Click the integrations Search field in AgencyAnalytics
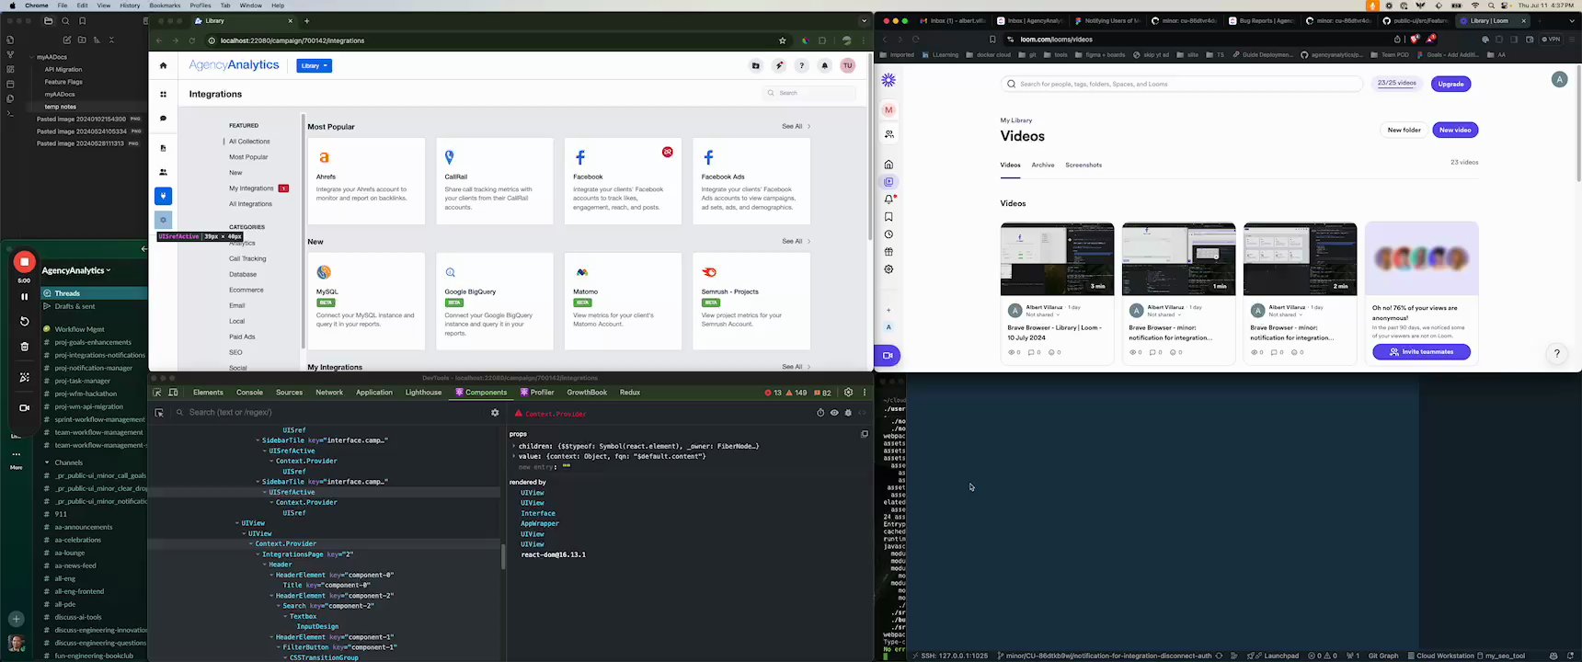Image resolution: width=1582 pixels, height=662 pixels. tap(809, 93)
